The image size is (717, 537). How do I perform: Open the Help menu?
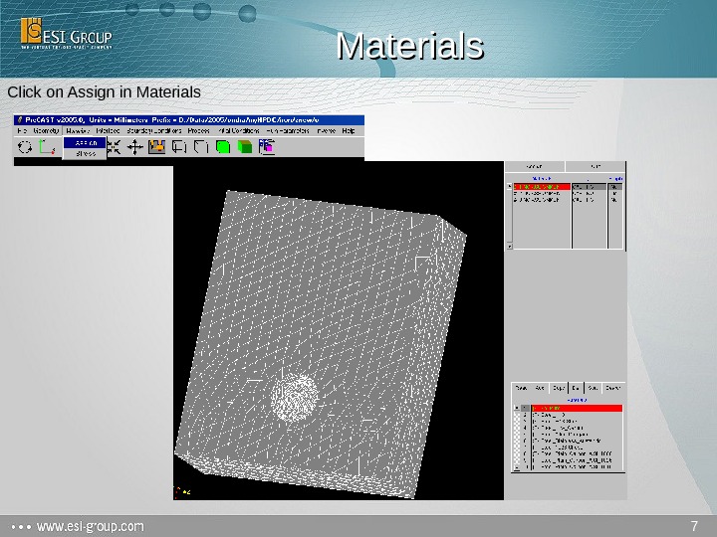click(x=349, y=130)
